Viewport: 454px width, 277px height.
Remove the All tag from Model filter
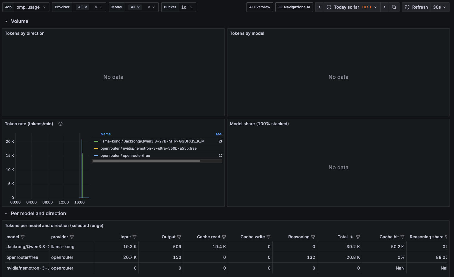(x=138, y=7)
